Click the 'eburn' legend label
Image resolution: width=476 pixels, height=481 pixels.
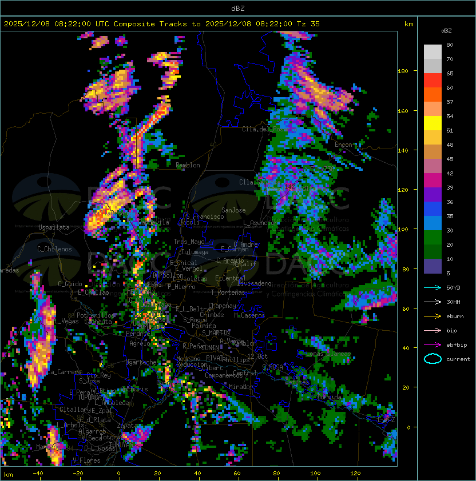pyautogui.click(x=455, y=316)
